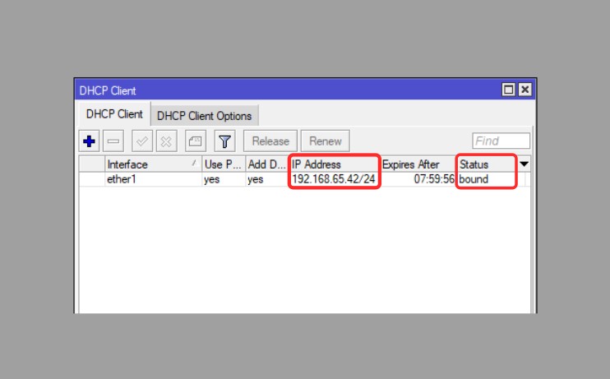Click the remove (minus) toolbar icon
This screenshot has height=379, width=610.
tap(113, 141)
